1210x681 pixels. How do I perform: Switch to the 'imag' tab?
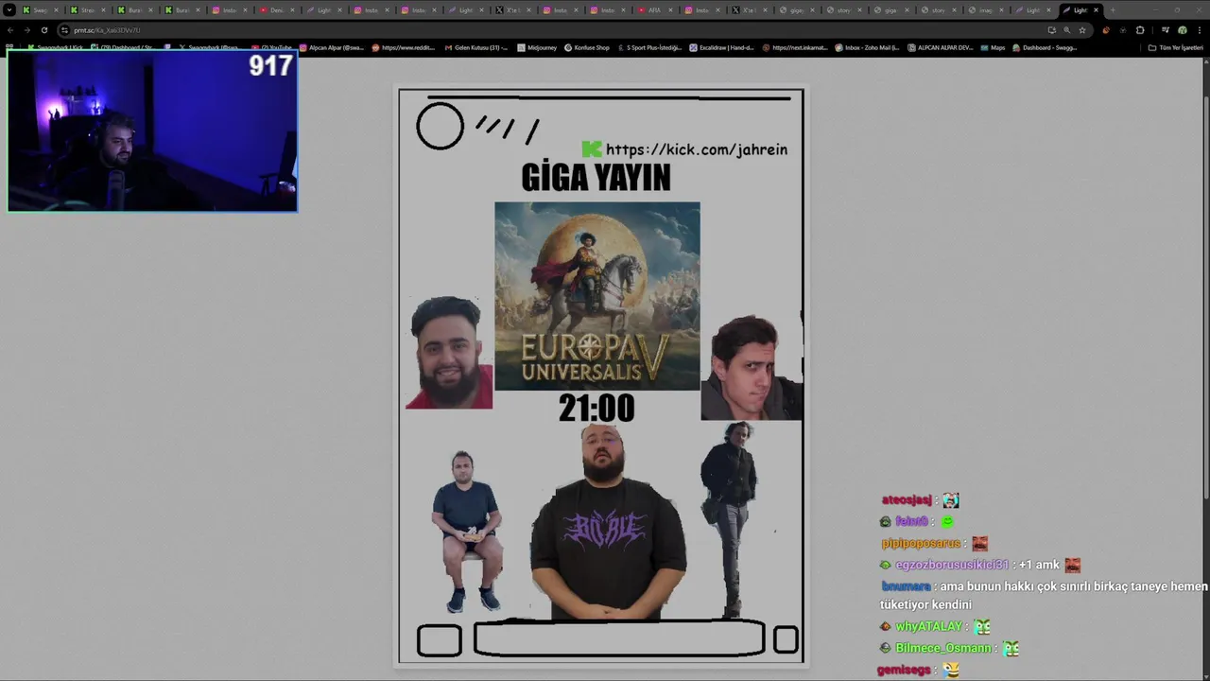click(x=985, y=10)
